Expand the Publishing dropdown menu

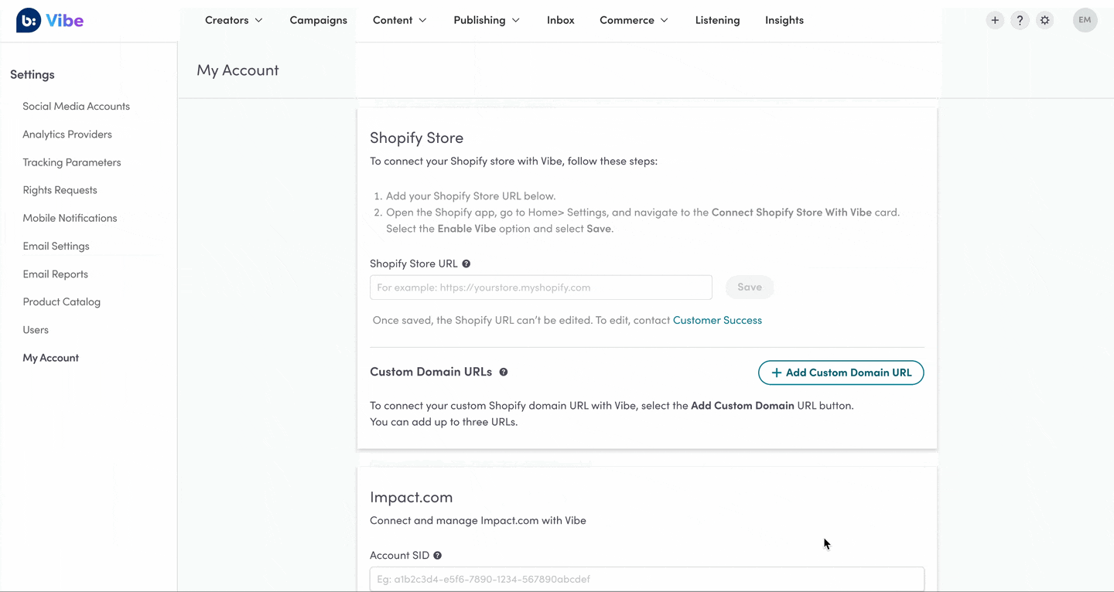[486, 20]
